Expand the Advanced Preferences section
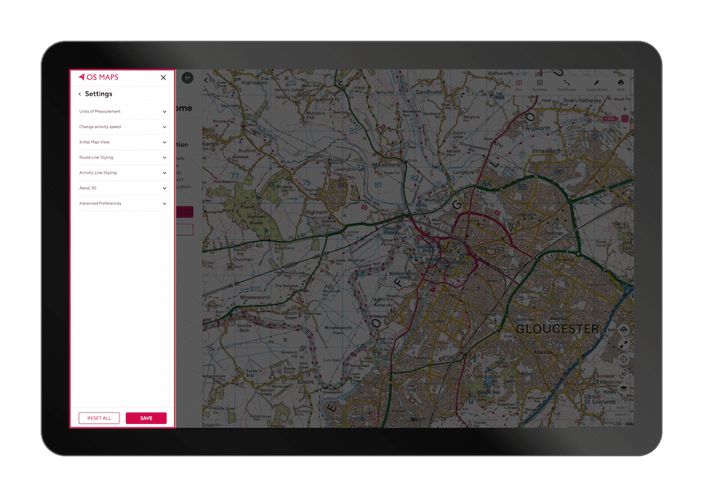This screenshot has height=497, width=703. click(x=122, y=203)
